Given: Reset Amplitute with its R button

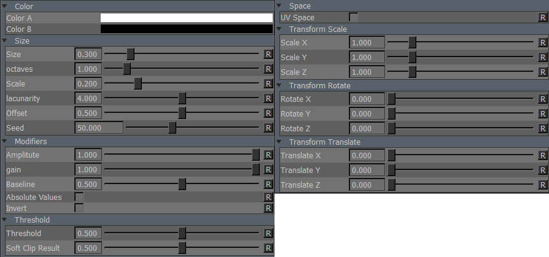Looking at the screenshot, I should (x=268, y=155).
